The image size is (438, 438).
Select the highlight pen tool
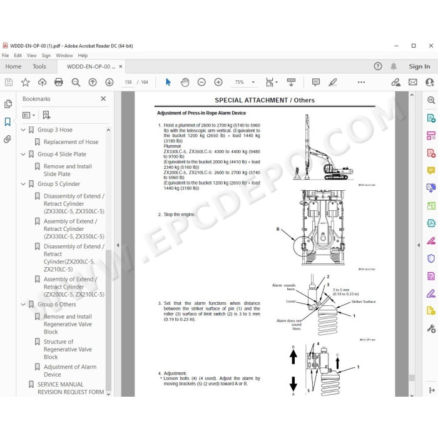pyautogui.click(x=333, y=82)
